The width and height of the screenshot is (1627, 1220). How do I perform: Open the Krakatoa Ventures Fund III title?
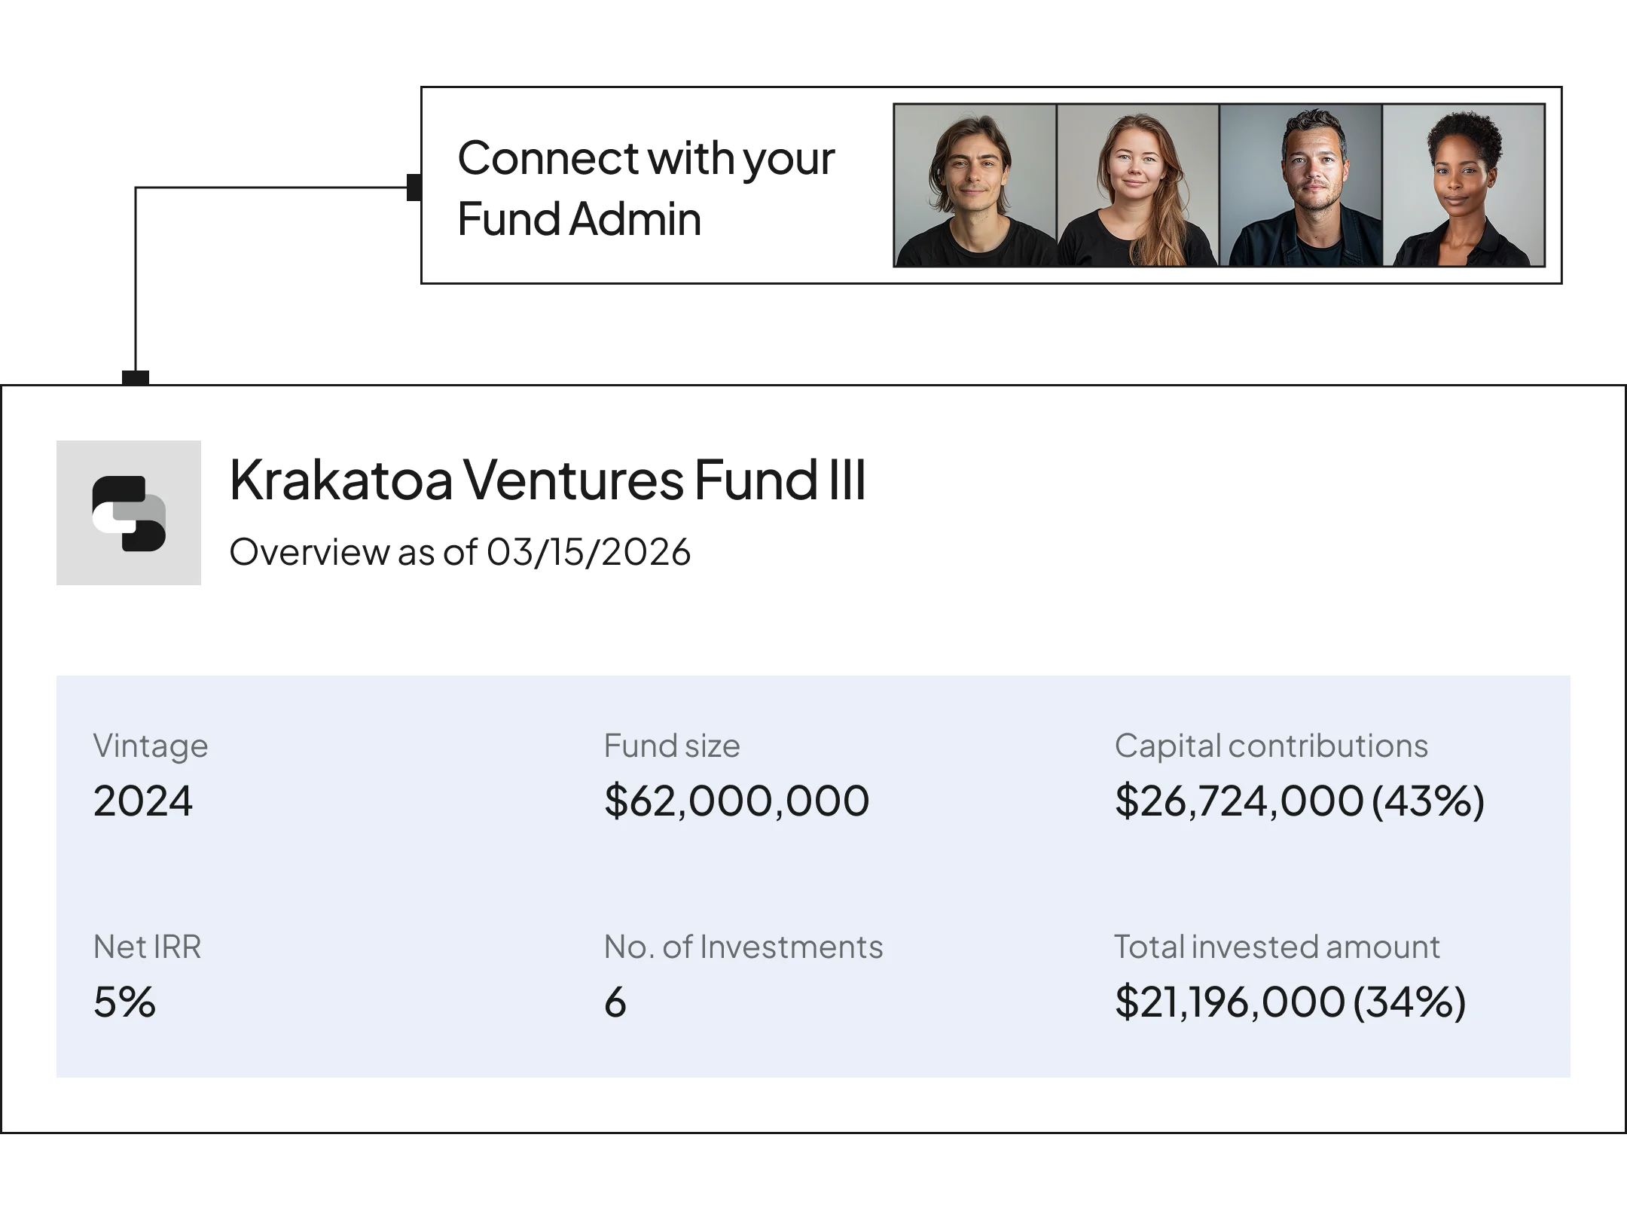tap(548, 480)
